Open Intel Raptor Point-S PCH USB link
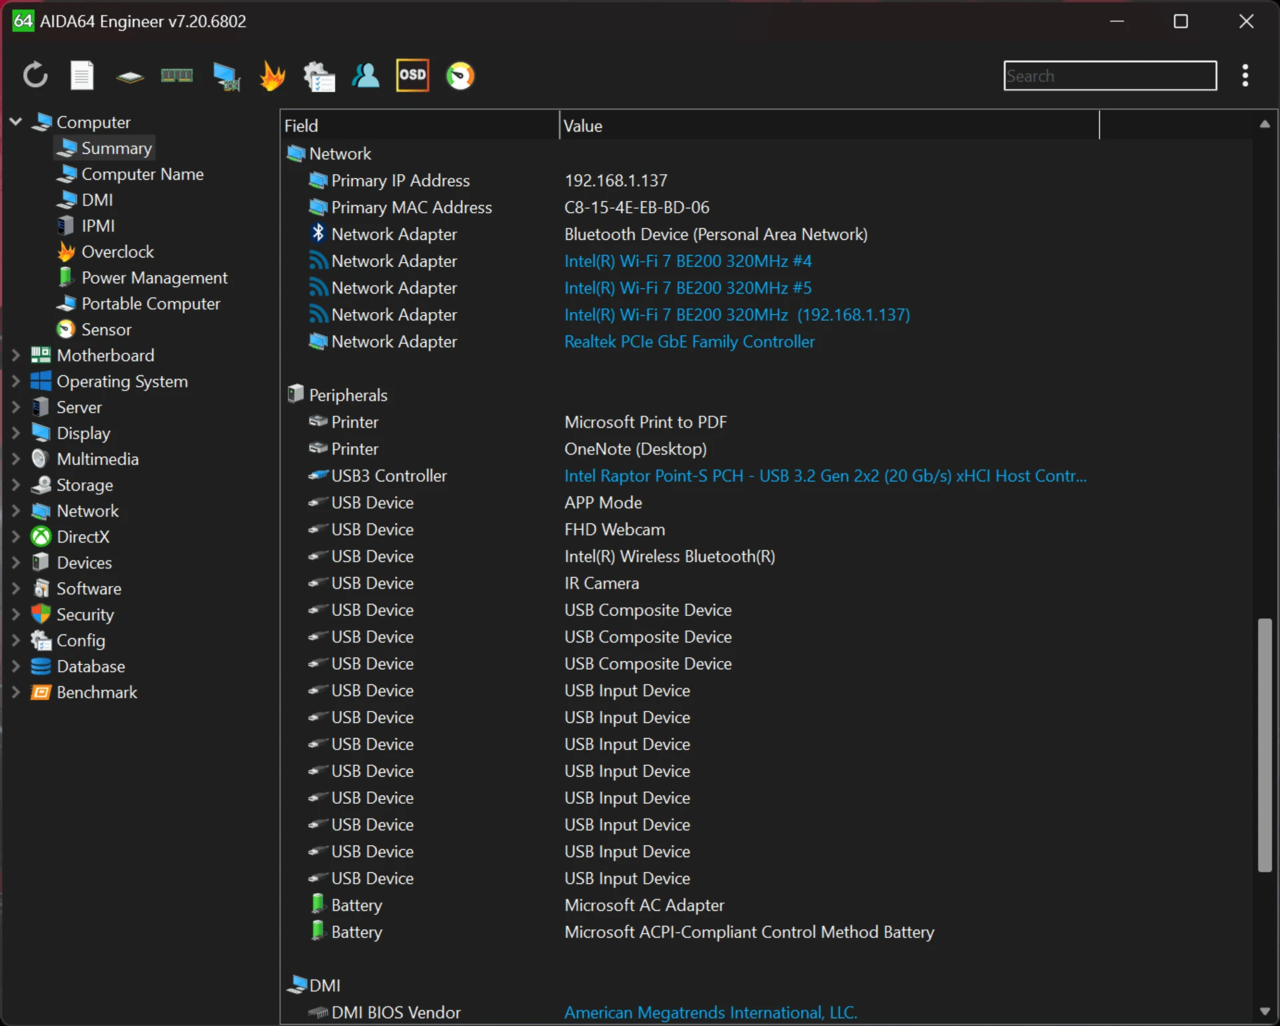1280x1026 pixels. 825,476
